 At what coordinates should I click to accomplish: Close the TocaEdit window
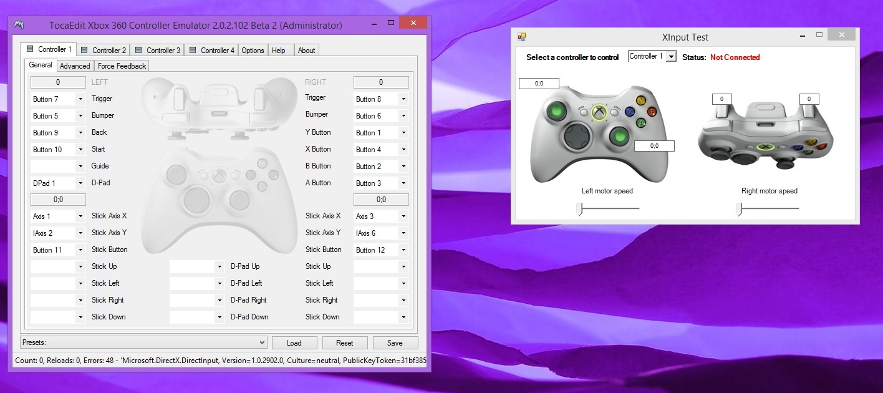point(413,24)
